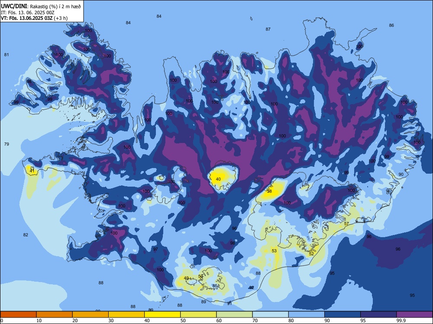Click the humidity value 57 near the east coast

pos(346,224)
